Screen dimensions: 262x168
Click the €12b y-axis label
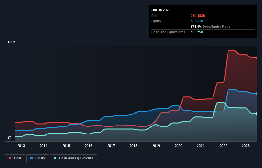click(11, 42)
